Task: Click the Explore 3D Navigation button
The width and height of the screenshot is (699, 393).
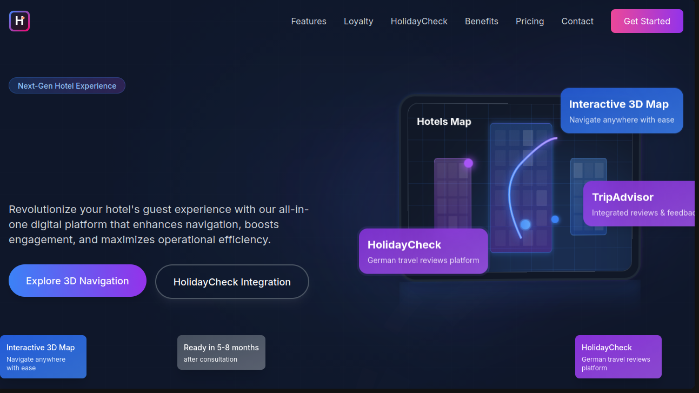Action: pyautogui.click(x=77, y=281)
